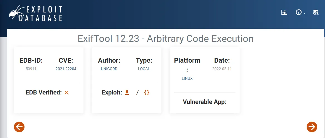Click the date 2022-05-11
The height and width of the screenshot is (138, 325).
(222, 69)
